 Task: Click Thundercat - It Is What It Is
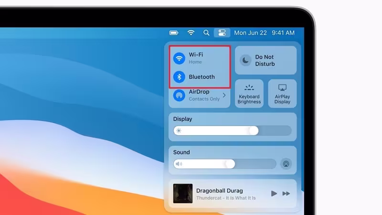click(226, 198)
